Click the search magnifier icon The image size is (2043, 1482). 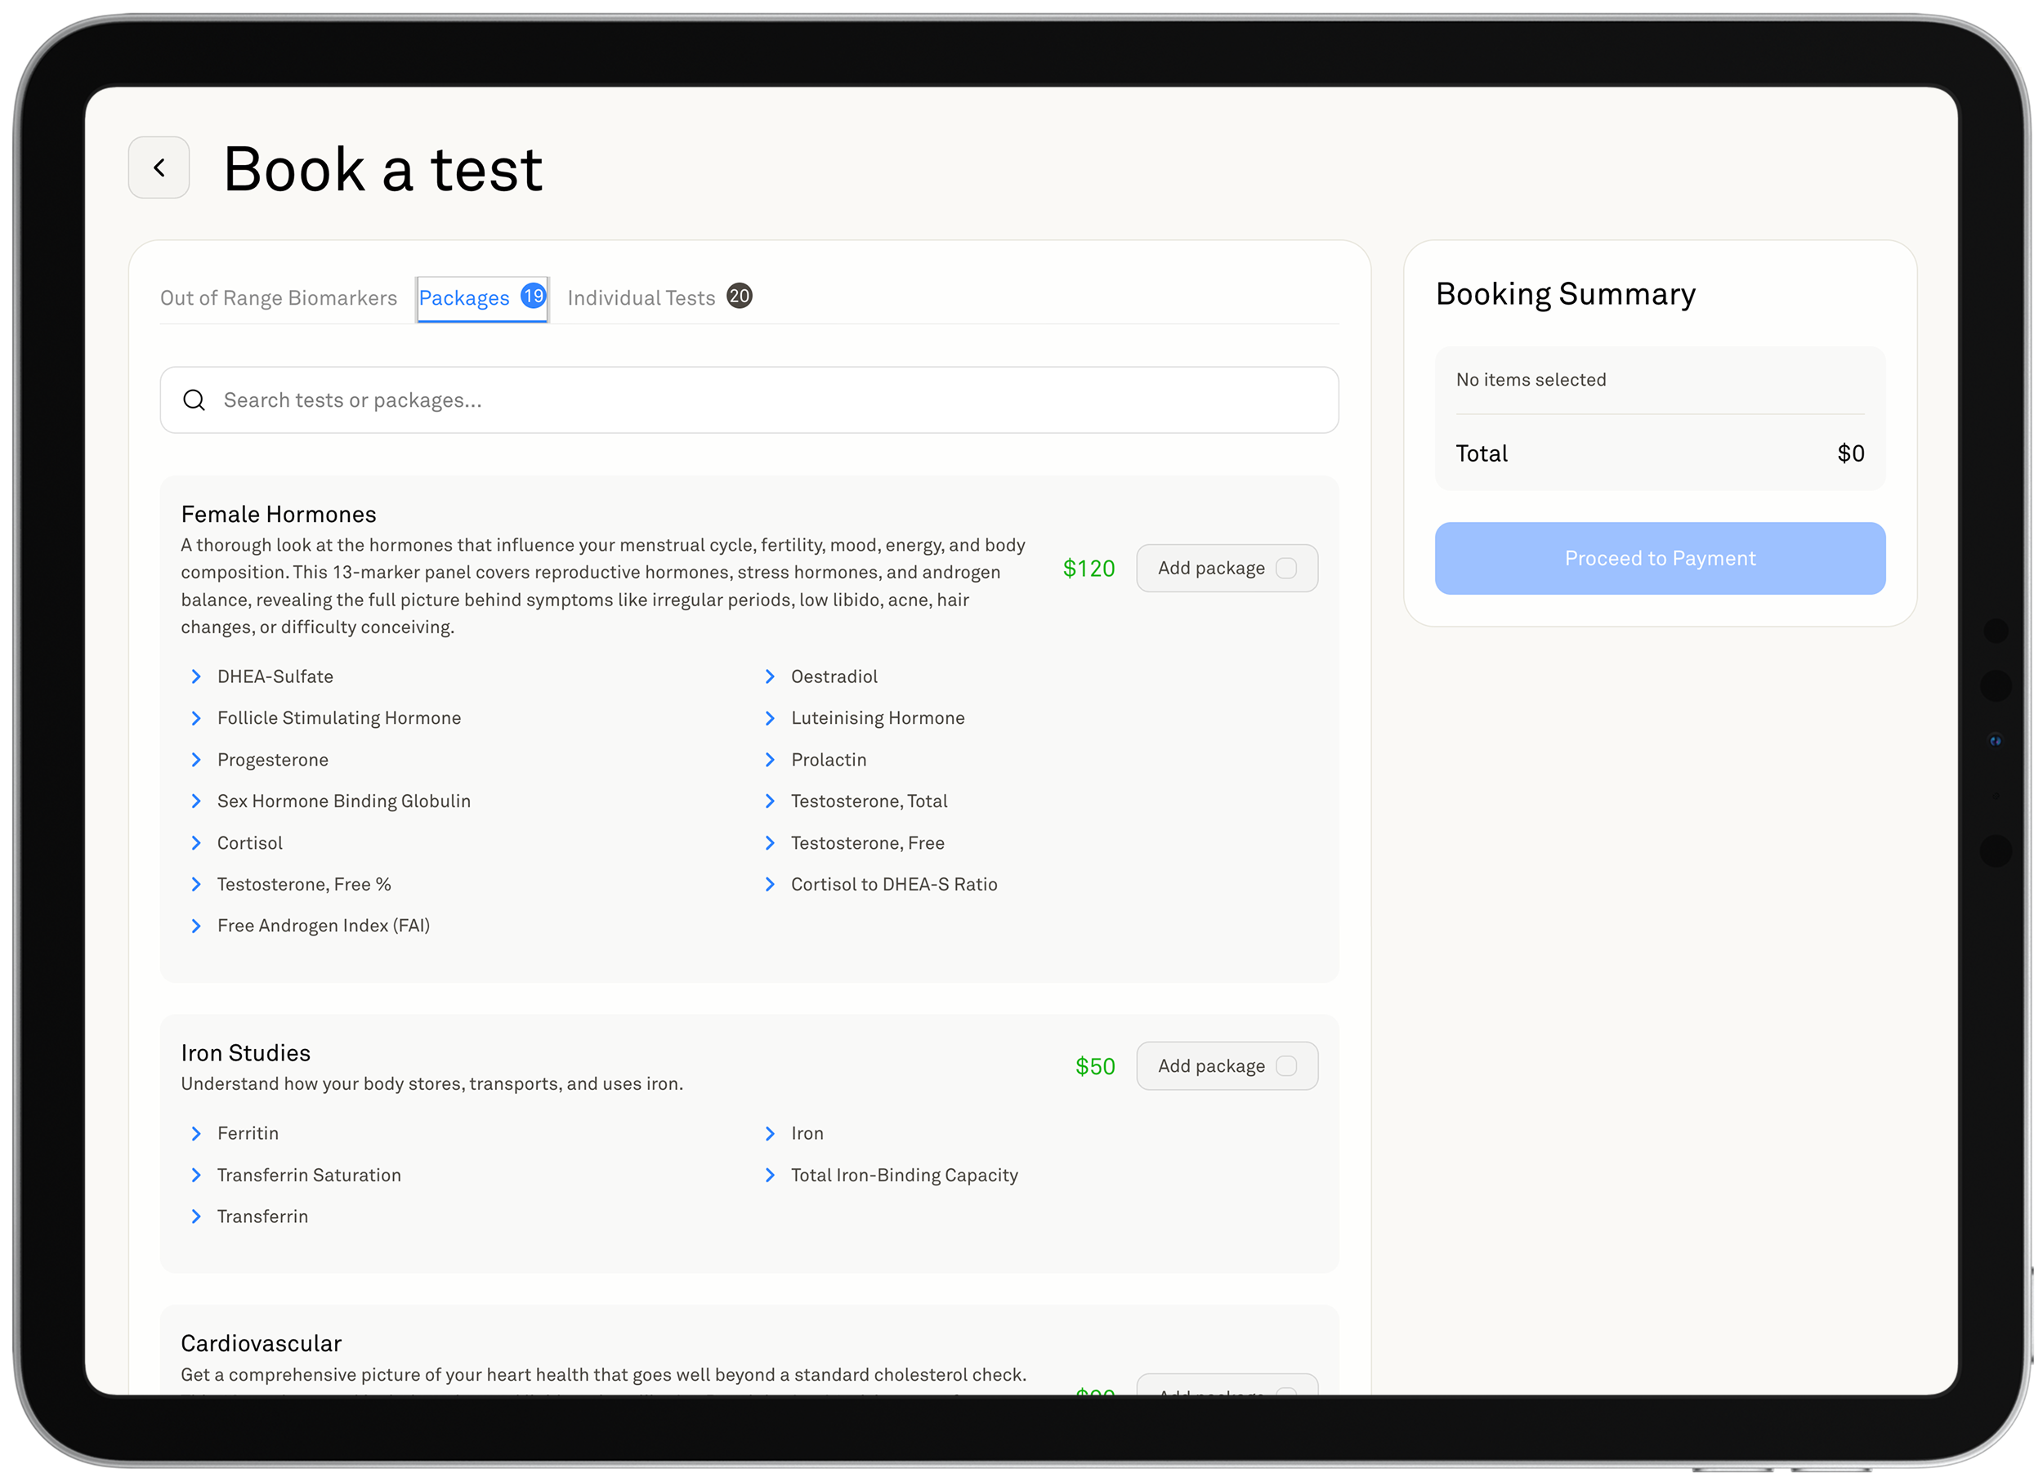194,400
